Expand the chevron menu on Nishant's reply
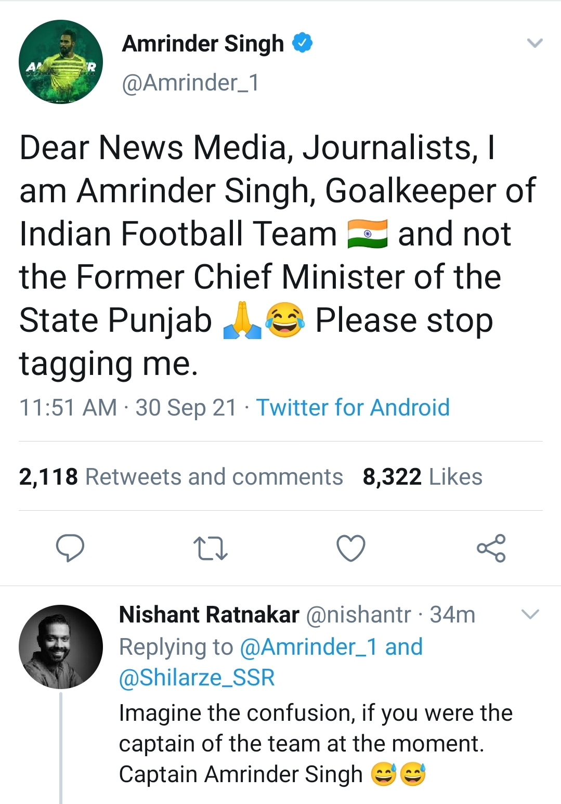 point(530,615)
